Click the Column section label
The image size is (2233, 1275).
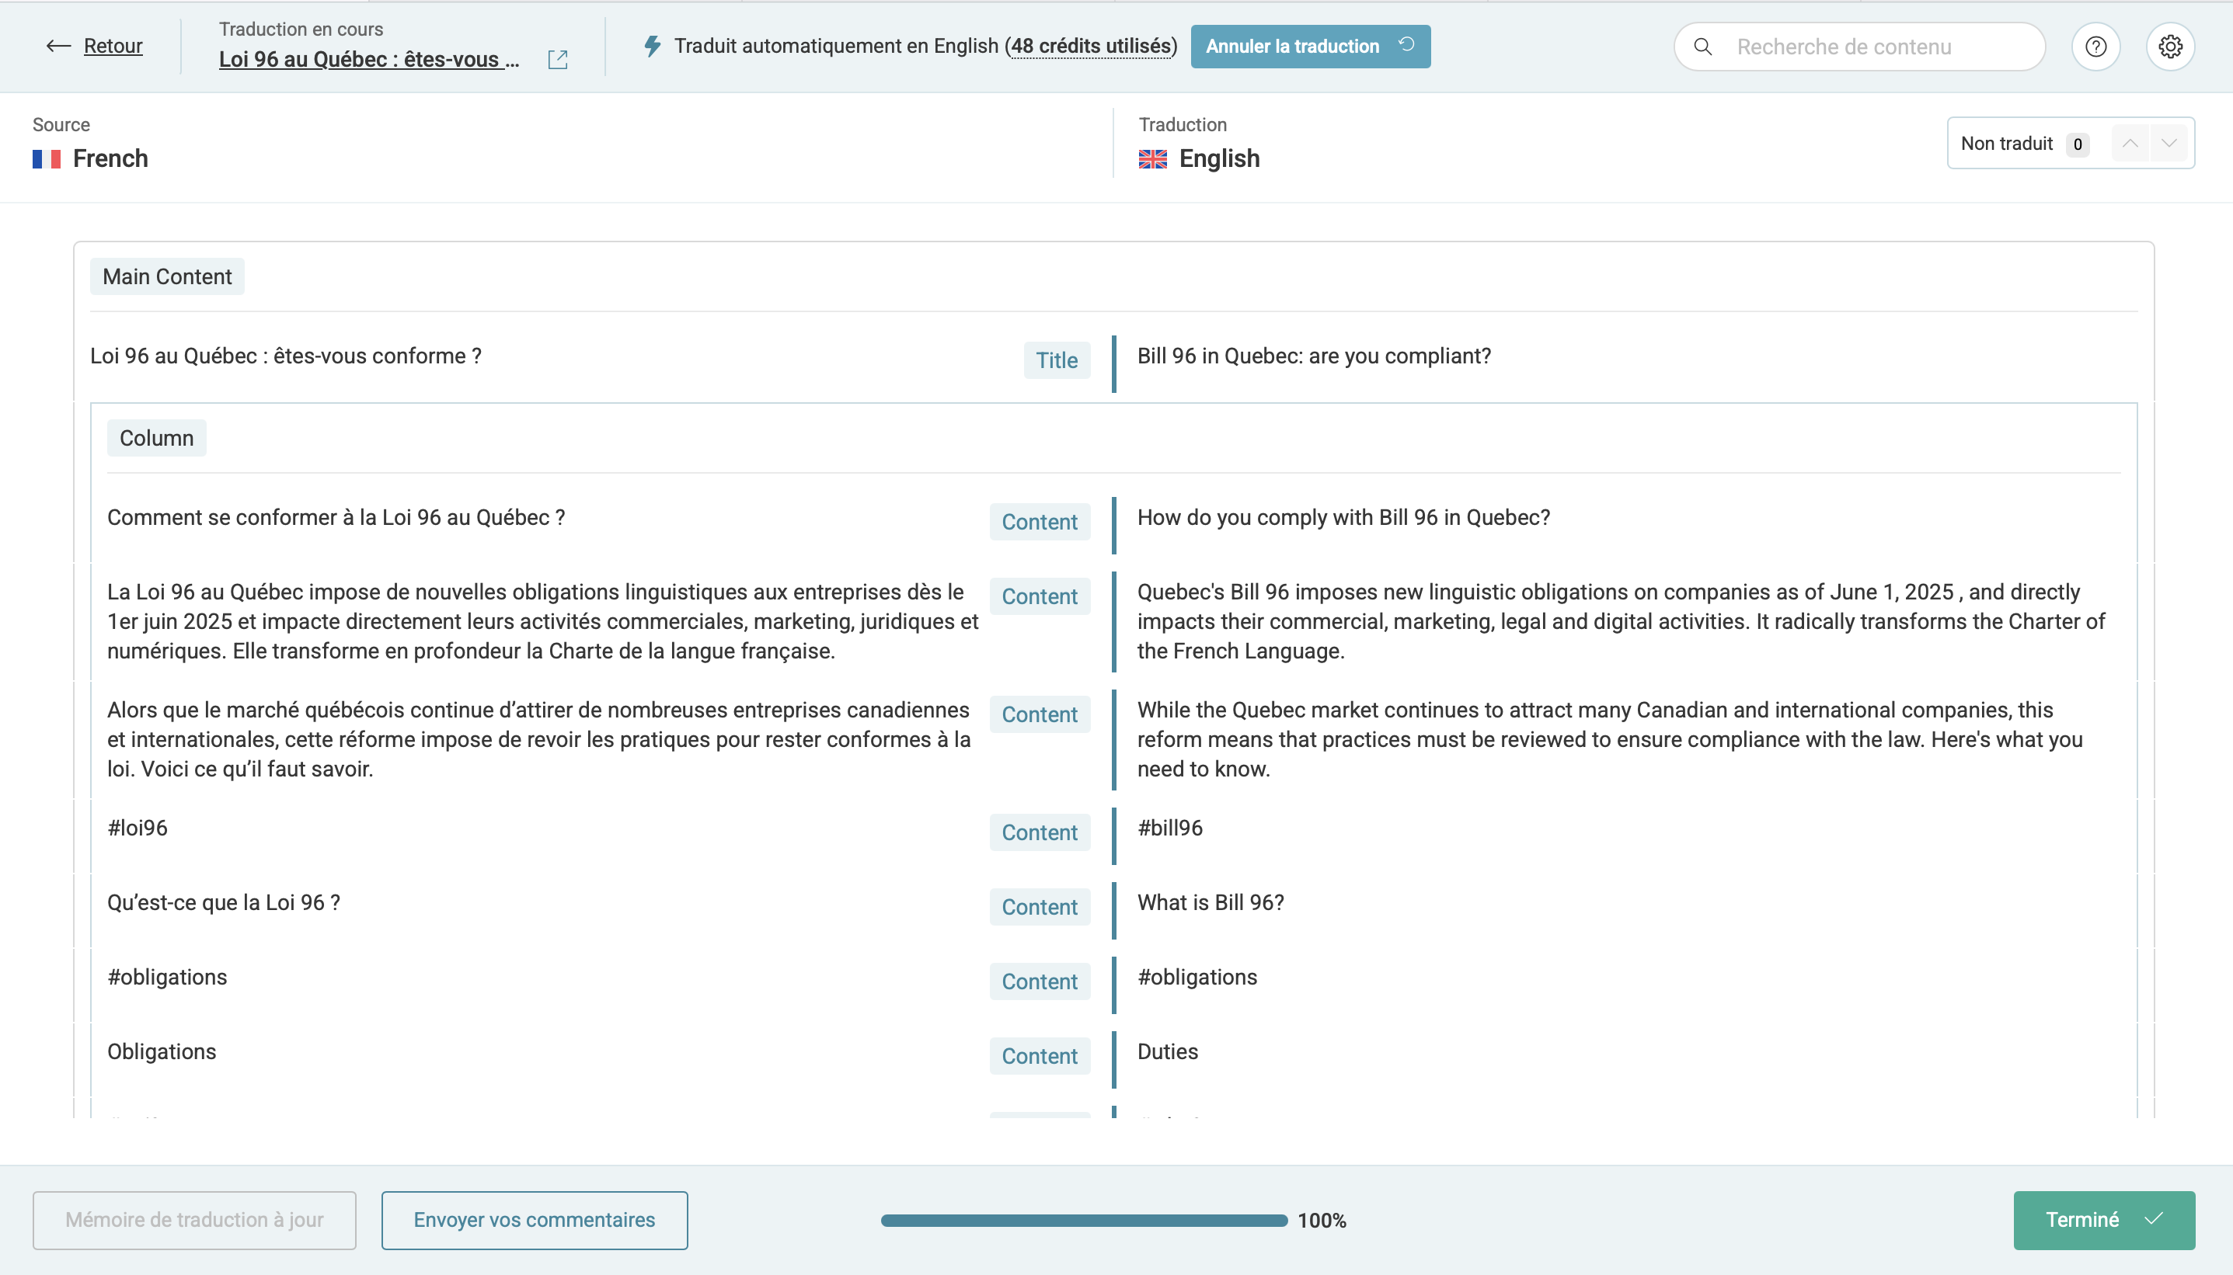[x=157, y=438]
